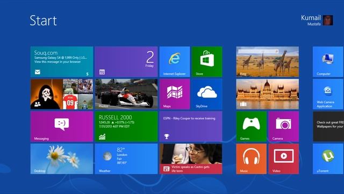
Task: Open the Camera tile
Action: point(284,127)
